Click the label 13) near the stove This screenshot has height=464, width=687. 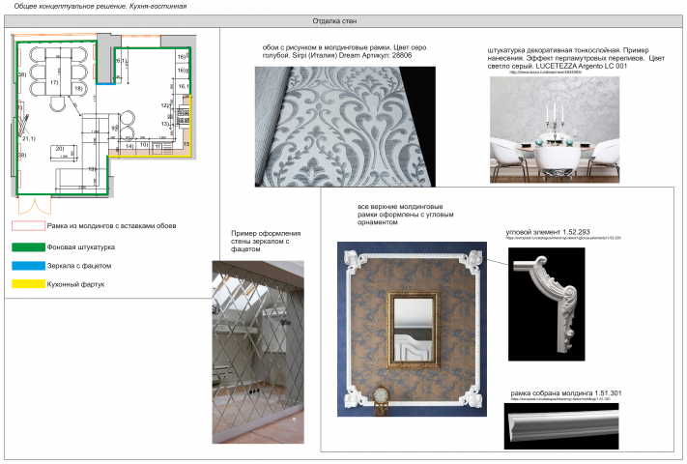coord(164,124)
